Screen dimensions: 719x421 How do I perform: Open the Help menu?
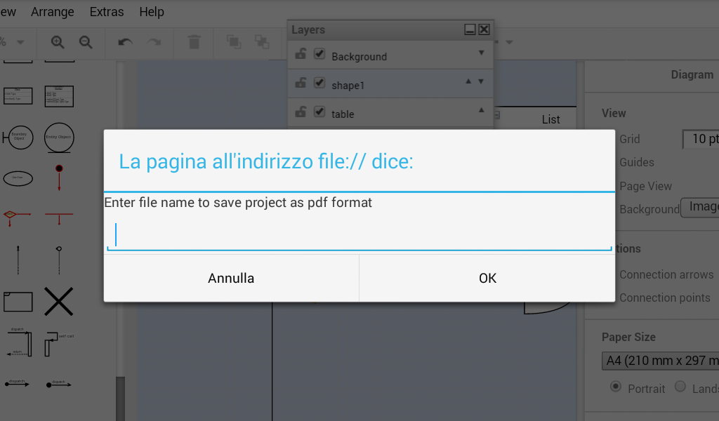(x=152, y=12)
